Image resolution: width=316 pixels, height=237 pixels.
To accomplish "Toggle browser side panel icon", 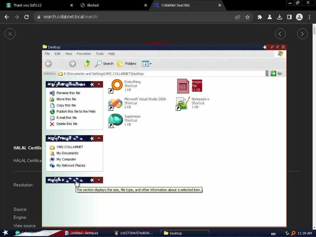I will (x=289, y=17).
